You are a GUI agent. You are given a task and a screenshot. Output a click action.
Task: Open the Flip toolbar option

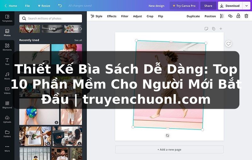pyautogui.click(x=160, y=16)
